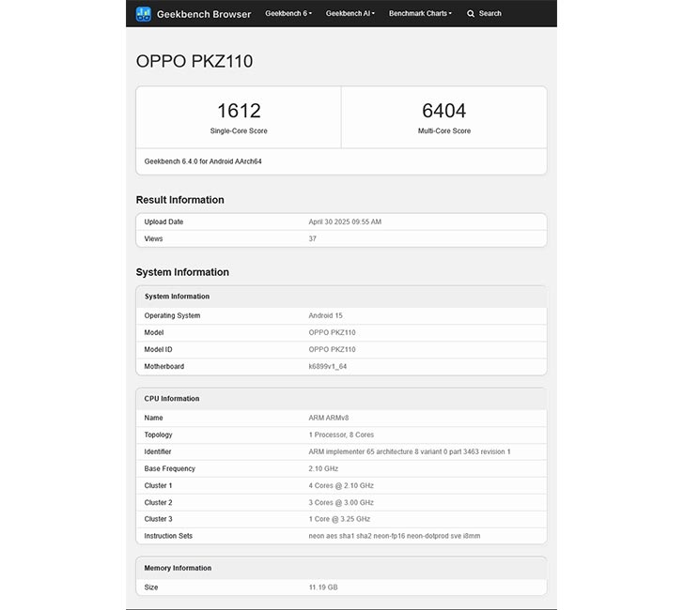Select the 2.10 GHz base frequency value
This screenshot has height=610, width=684.
pos(323,469)
